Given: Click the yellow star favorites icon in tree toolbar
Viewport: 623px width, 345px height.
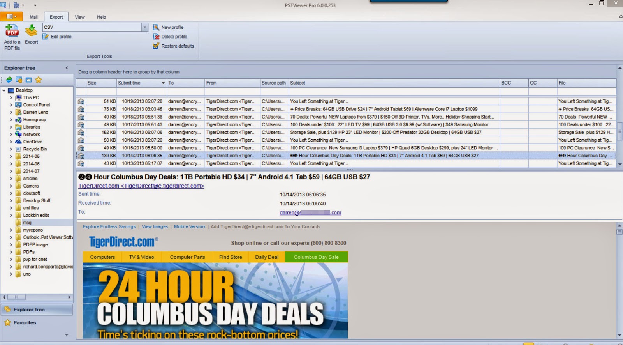Looking at the screenshot, I should tap(39, 80).
